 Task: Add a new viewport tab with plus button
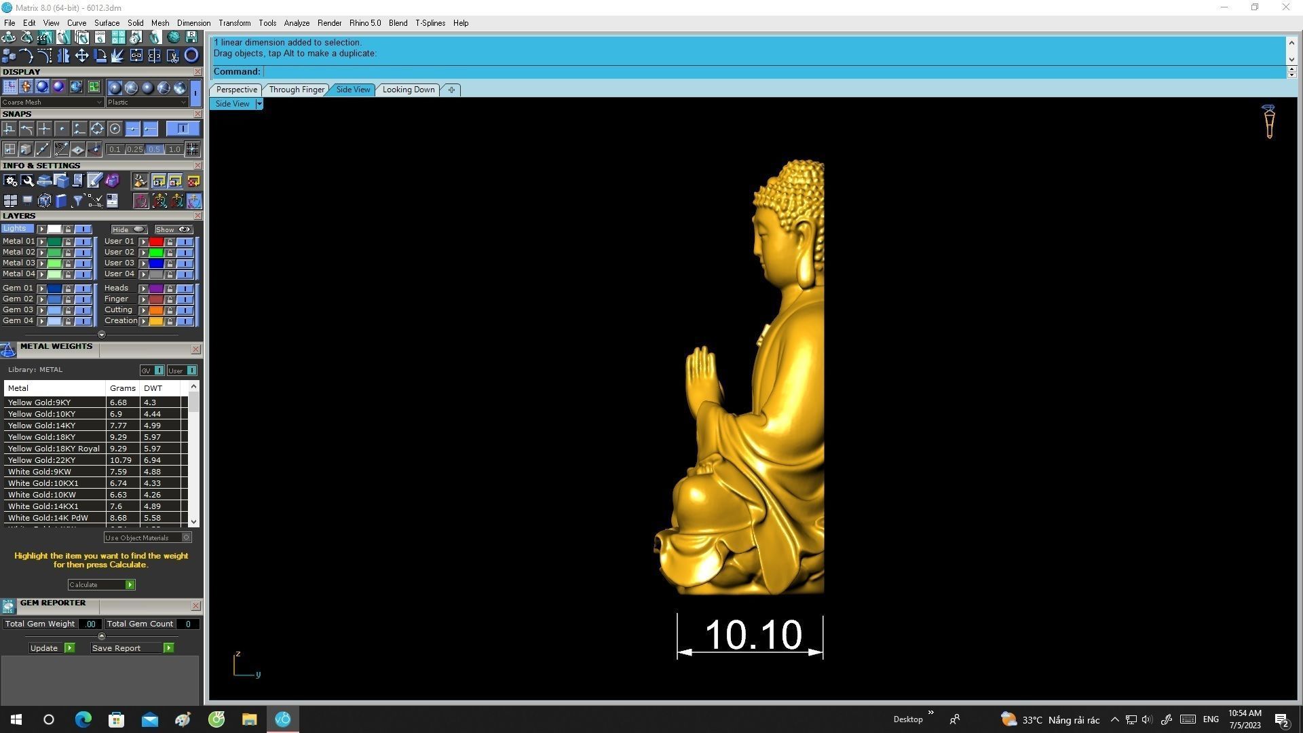(451, 90)
